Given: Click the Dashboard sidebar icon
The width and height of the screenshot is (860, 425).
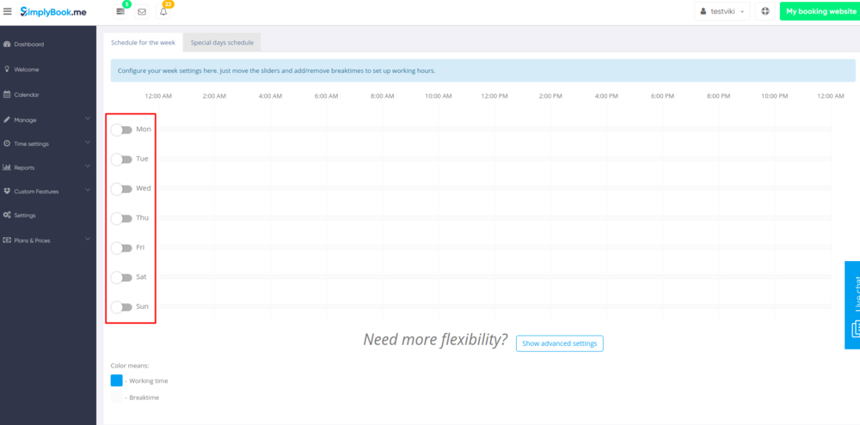Looking at the screenshot, I should coord(8,44).
